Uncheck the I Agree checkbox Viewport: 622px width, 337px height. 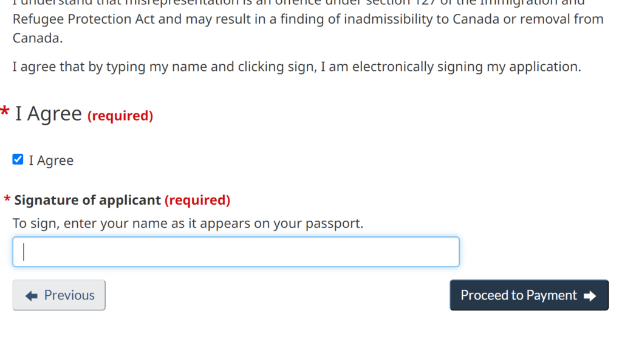pyautogui.click(x=18, y=160)
